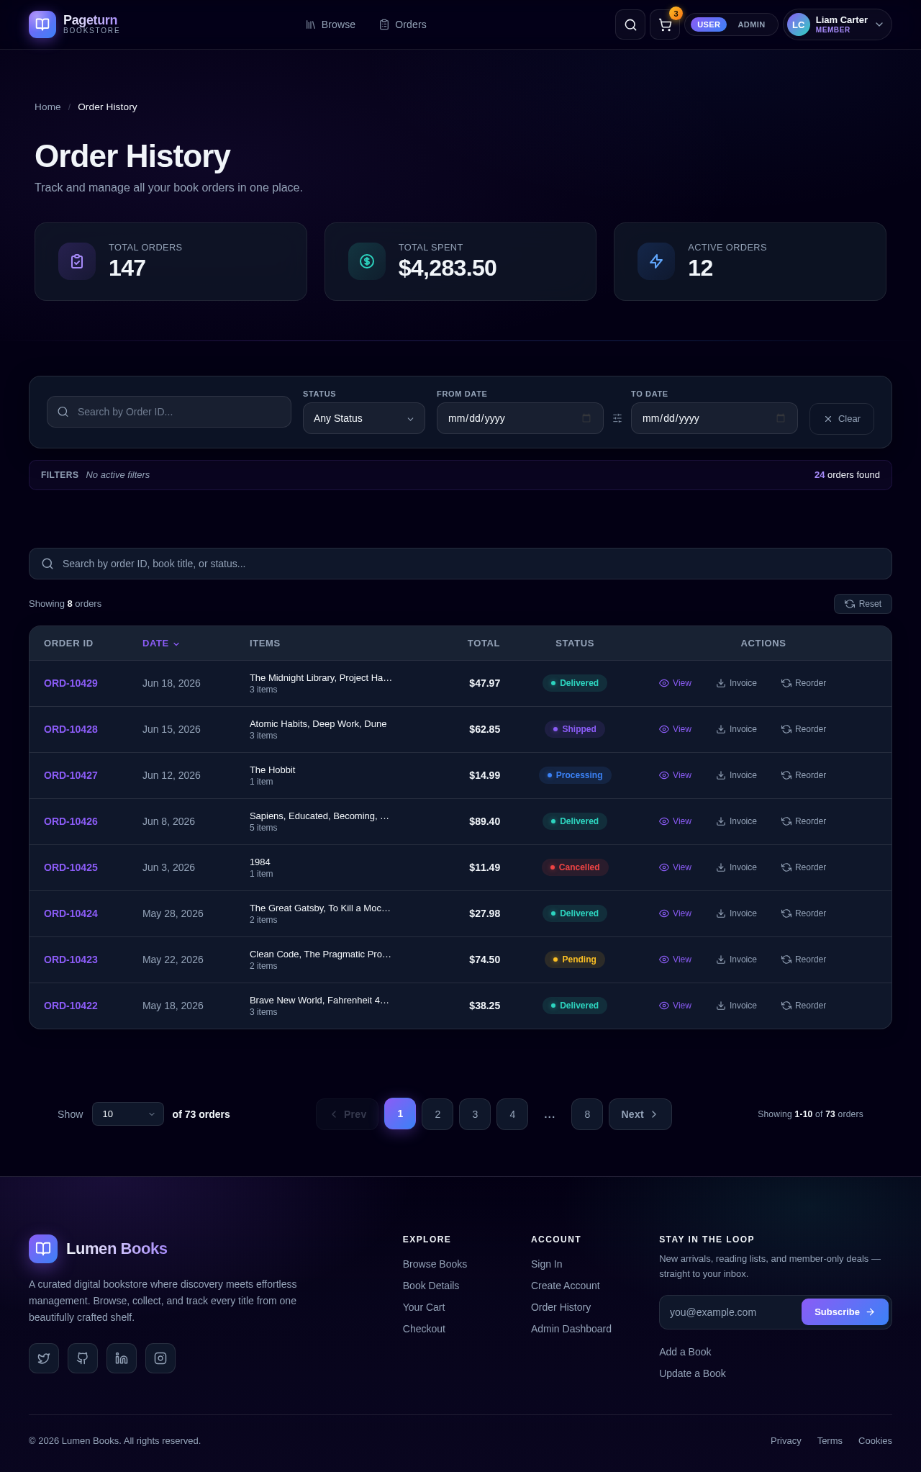Sort by the DATE column header
This screenshot has width=921, height=1472.
pyautogui.click(x=160, y=644)
